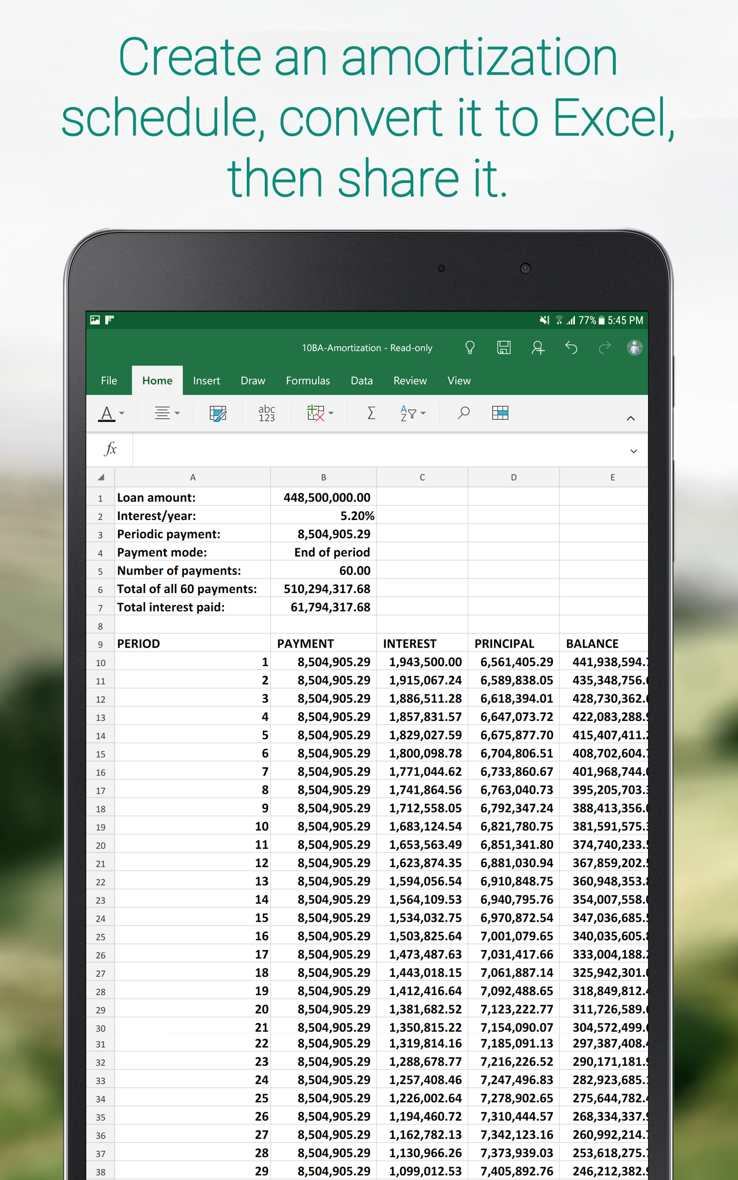
Task: Tap the format as table icon
Action: click(x=500, y=413)
